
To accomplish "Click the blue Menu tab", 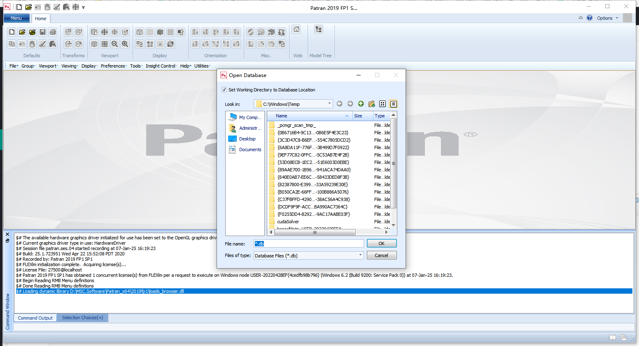I will tap(16, 18).
